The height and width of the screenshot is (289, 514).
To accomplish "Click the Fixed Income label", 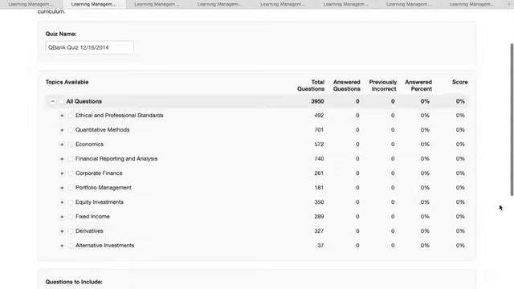I will click(92, 216).
